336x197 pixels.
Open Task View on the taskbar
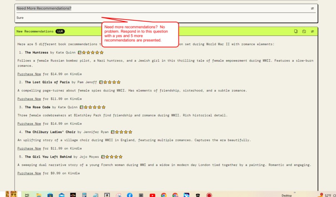[x=27, y=195]
